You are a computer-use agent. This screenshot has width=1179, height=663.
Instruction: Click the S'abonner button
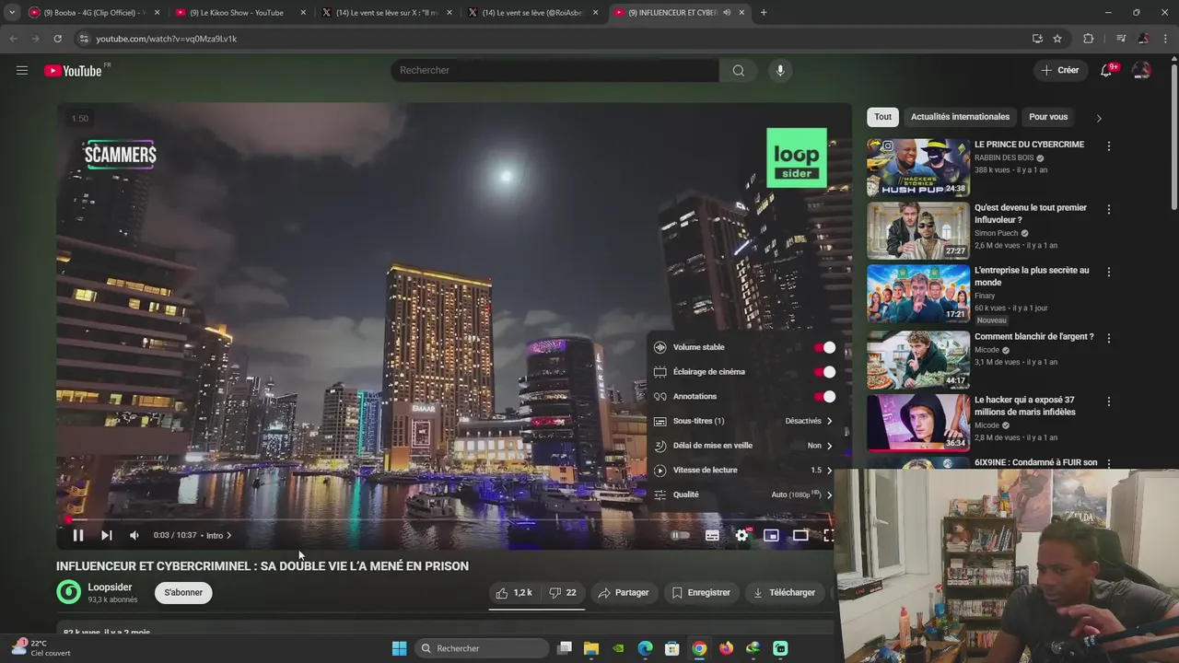[183, 593]
